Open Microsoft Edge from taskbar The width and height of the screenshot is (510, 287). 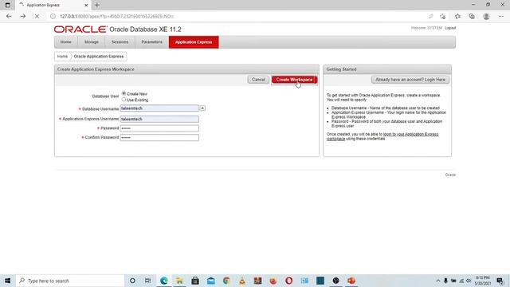pos(164,281)
